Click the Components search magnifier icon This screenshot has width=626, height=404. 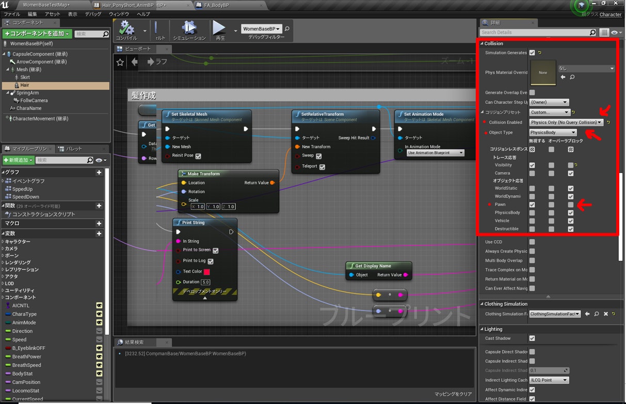106,34
